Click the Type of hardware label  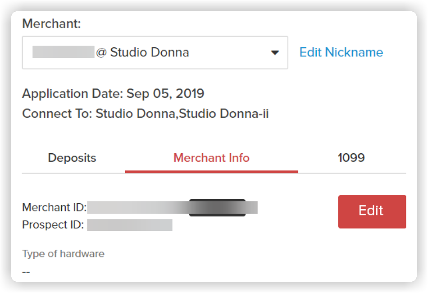click(64, 254)
